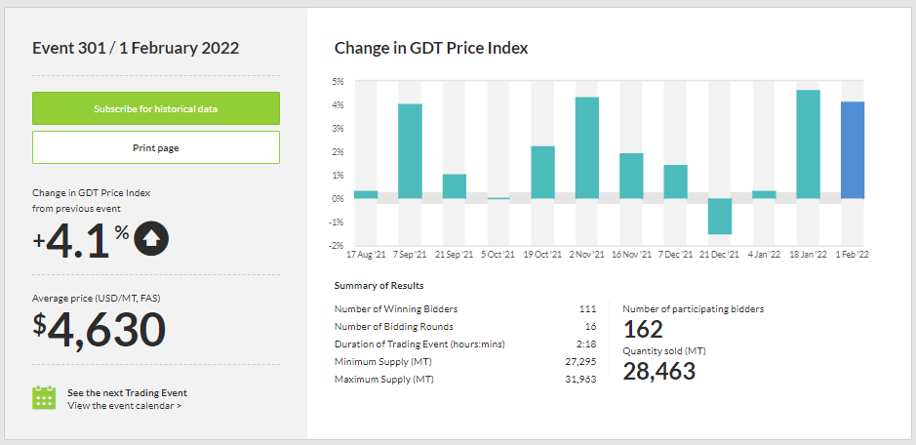The width and height of the screenshot is (916, 445).
Task: Click the 16 Nov '21 chart bar
Action: (x=631, y=176)
